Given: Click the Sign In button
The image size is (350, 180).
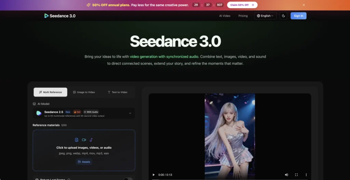Looking at the screenshot, I should click(x=298, y=16).
